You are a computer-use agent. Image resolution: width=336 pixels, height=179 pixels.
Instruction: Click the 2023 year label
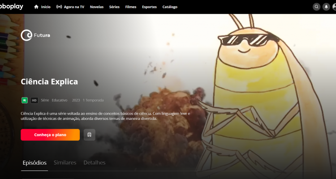[x=76, y=100]
